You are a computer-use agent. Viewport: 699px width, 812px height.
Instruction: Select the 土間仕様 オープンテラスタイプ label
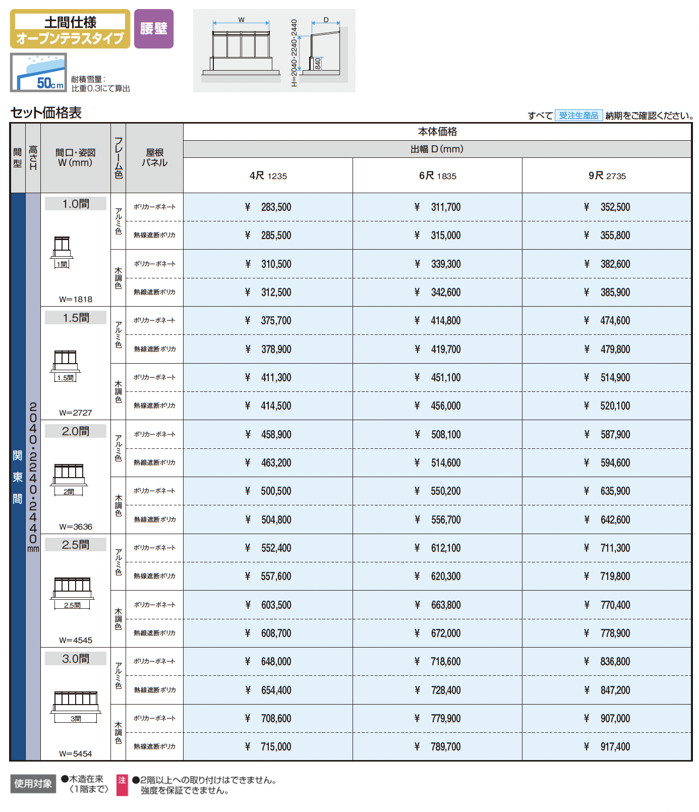[70, 29]
